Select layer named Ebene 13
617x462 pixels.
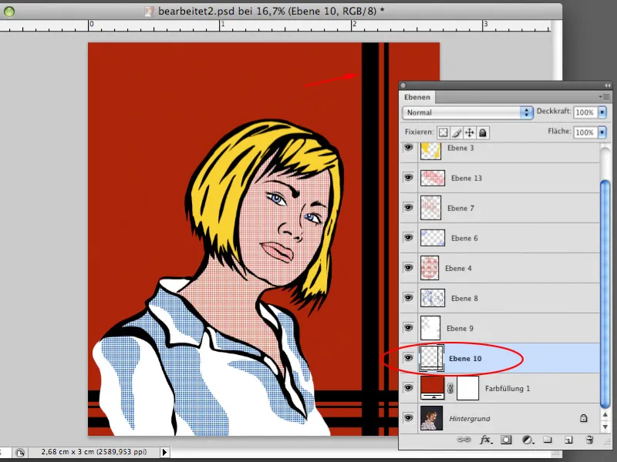coord(467,178)
